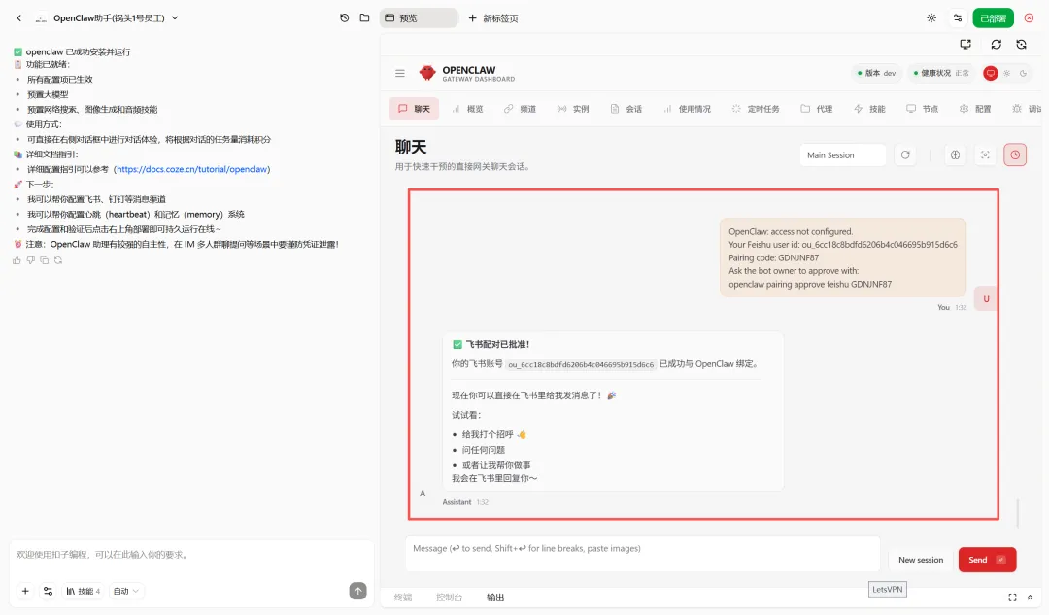Open the 技能 4 skills selector

click(x=83, y=591)
